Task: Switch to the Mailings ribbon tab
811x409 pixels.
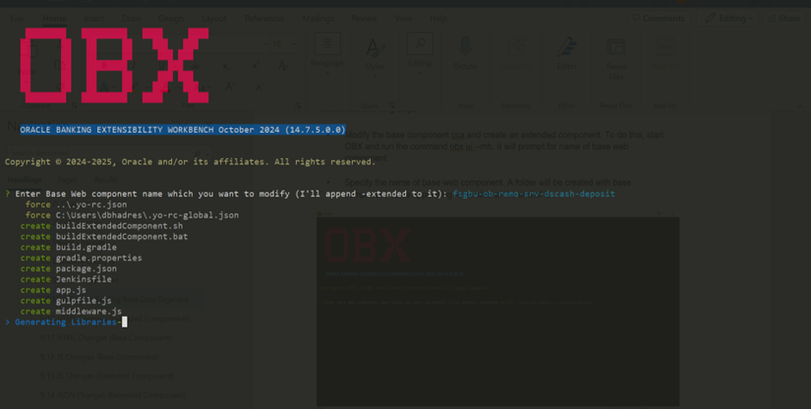Action: click(x=318, y=19)
